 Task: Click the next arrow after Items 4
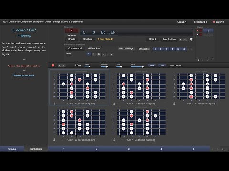click(x=111, y=54)
